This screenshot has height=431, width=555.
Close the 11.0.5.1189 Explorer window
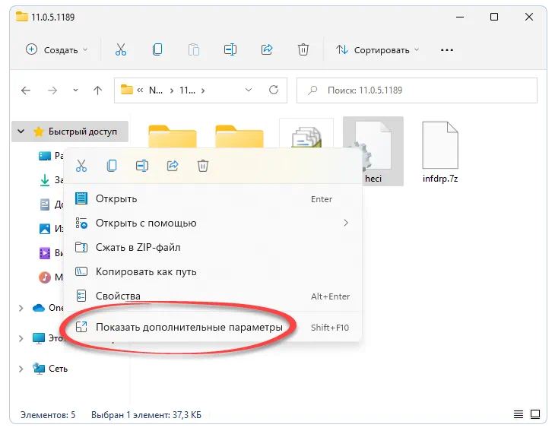pos(529,17)
